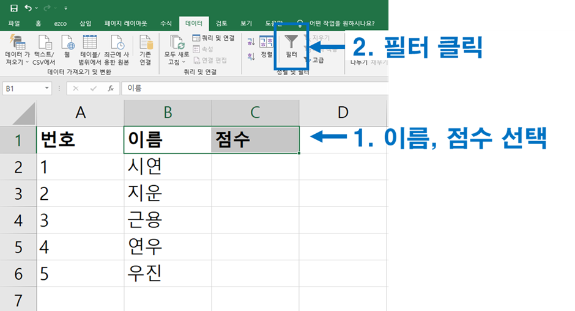The image size is (575, 311).
Task: Click the sort descending icon
Action: click(x=251, y=56)
